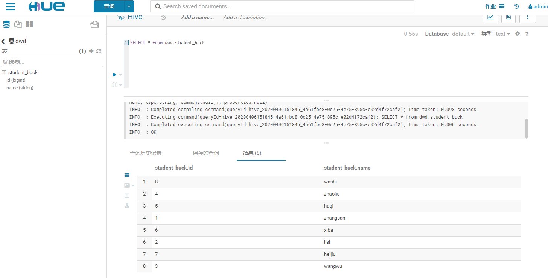Viewport: 548px width, 278px height.
Task: Open the admin user menu
Action: [x=538, y=6]
